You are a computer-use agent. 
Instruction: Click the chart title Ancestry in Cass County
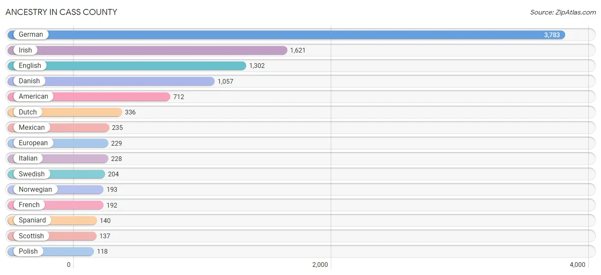pos(61,12)
